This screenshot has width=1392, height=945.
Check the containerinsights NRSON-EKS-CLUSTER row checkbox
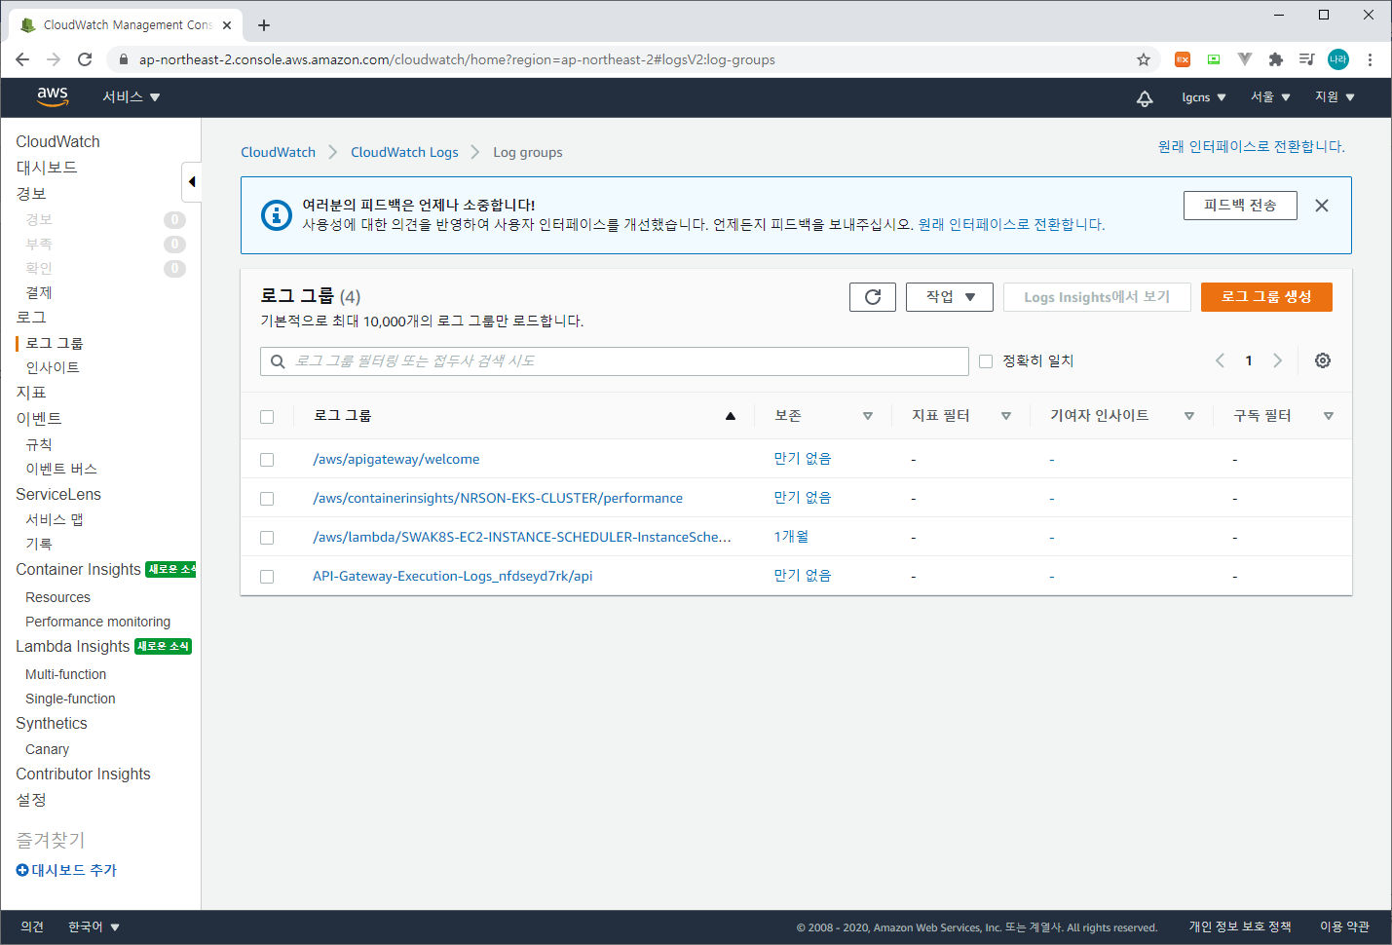pyautogui.click(x=267, y=499)
